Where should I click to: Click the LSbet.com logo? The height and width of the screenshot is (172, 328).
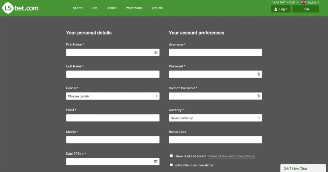[20, 8]
